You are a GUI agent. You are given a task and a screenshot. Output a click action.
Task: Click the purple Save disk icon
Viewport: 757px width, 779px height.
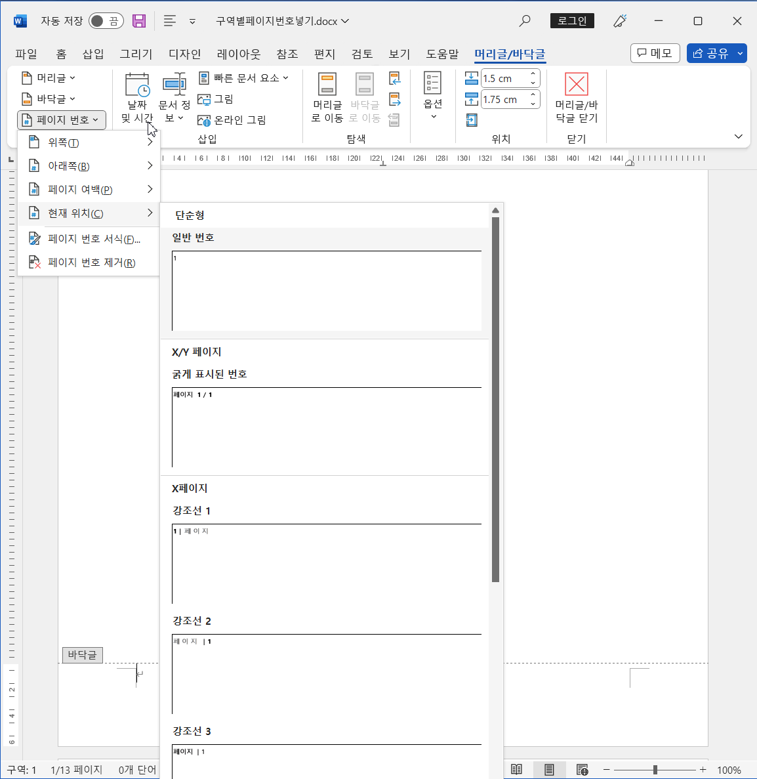point(139,21)
